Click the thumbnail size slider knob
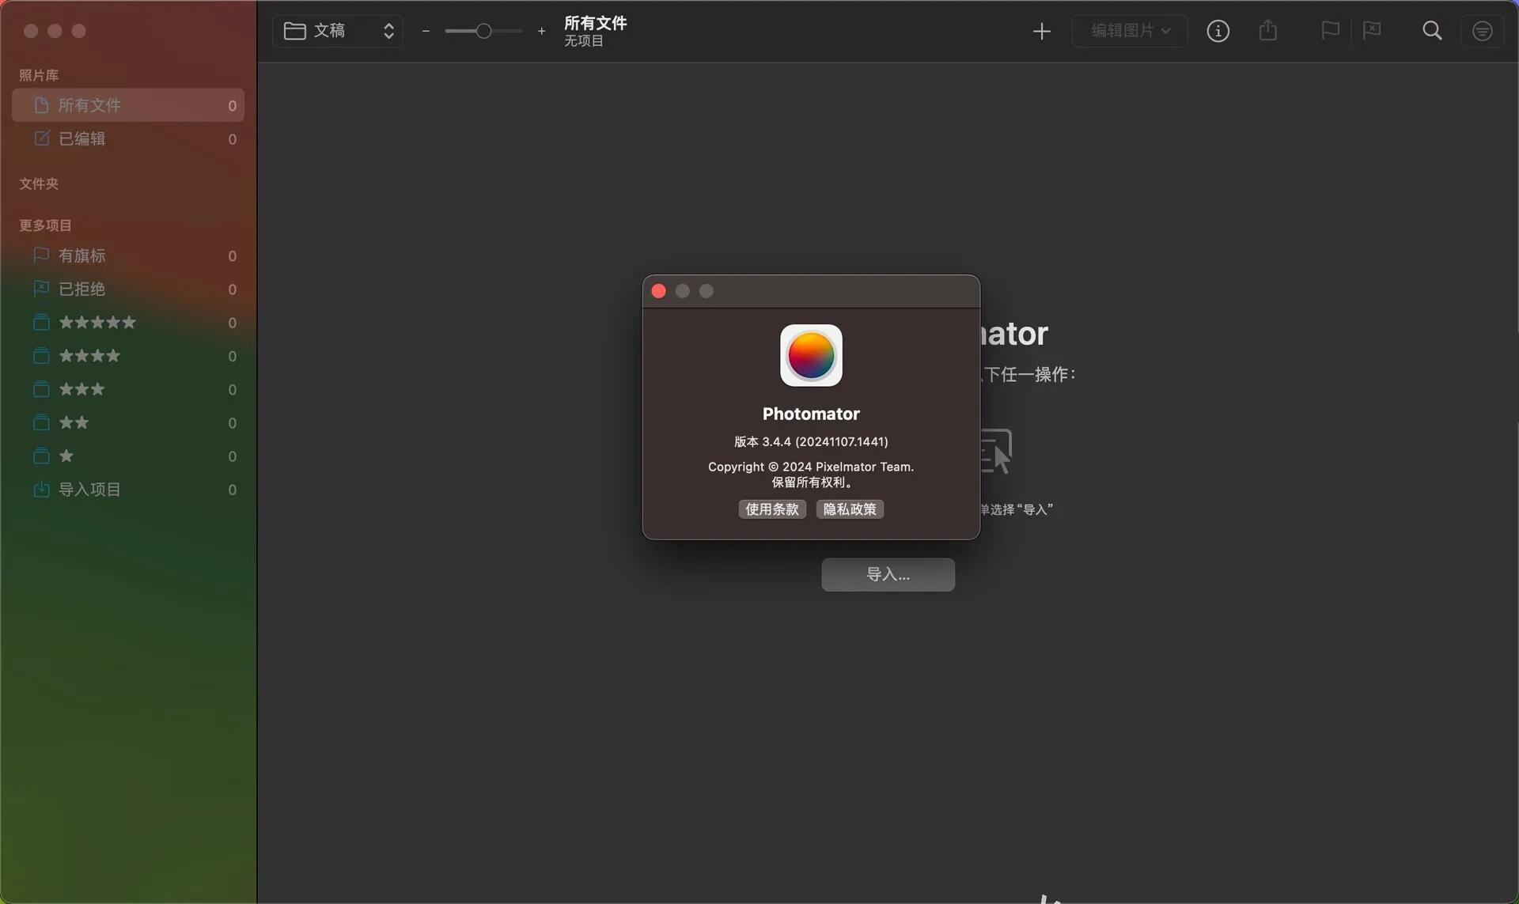Image resolution: width=1519 pixels, height=904 pixels. point(483,31)
